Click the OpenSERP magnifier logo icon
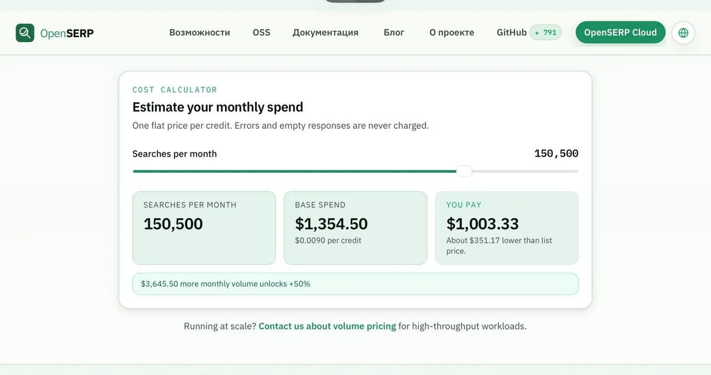Screen dimensions: 711x375 pos(25,33)
